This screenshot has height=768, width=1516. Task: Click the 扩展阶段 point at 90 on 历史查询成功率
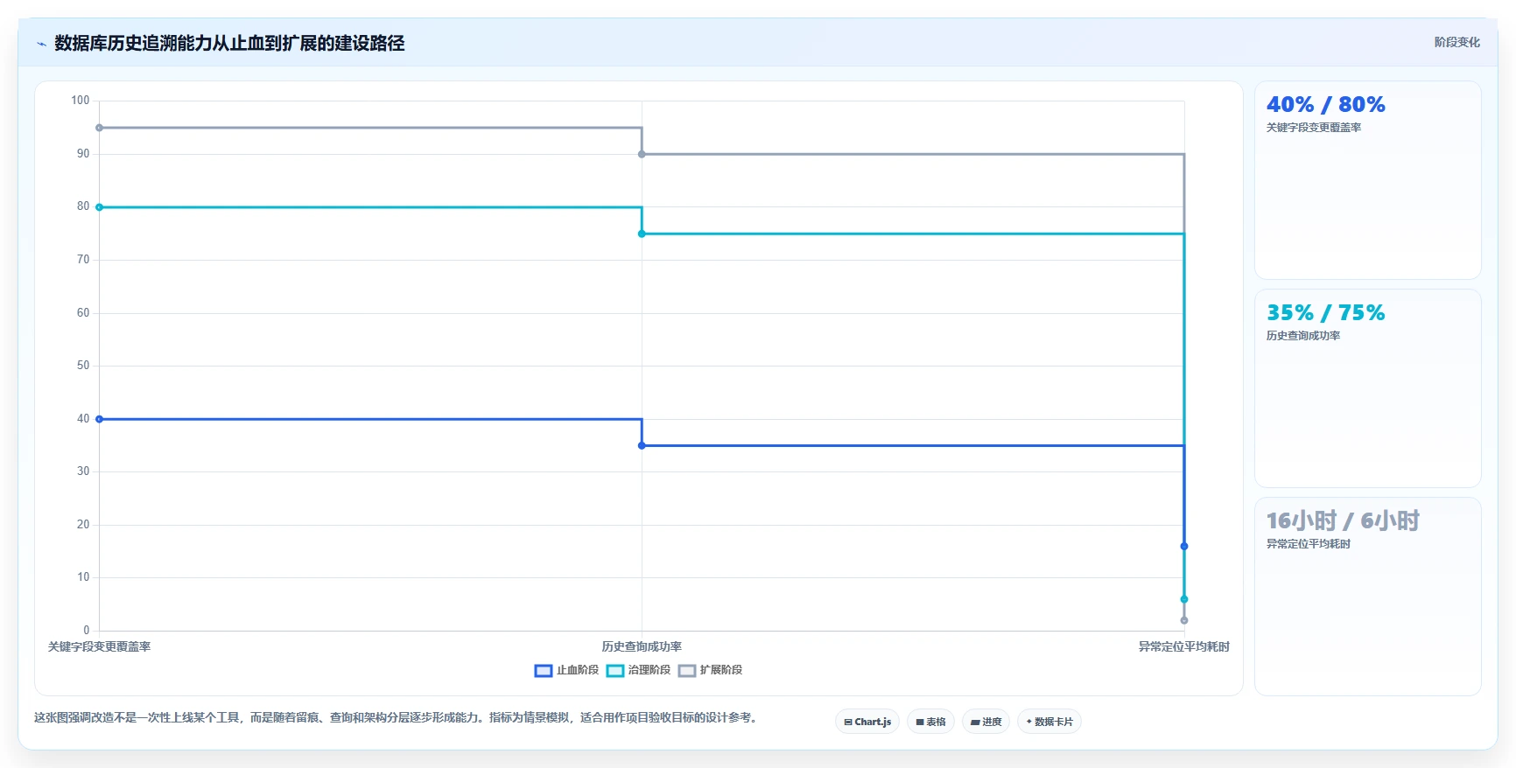pyautogui.click(x=642, y=154)
